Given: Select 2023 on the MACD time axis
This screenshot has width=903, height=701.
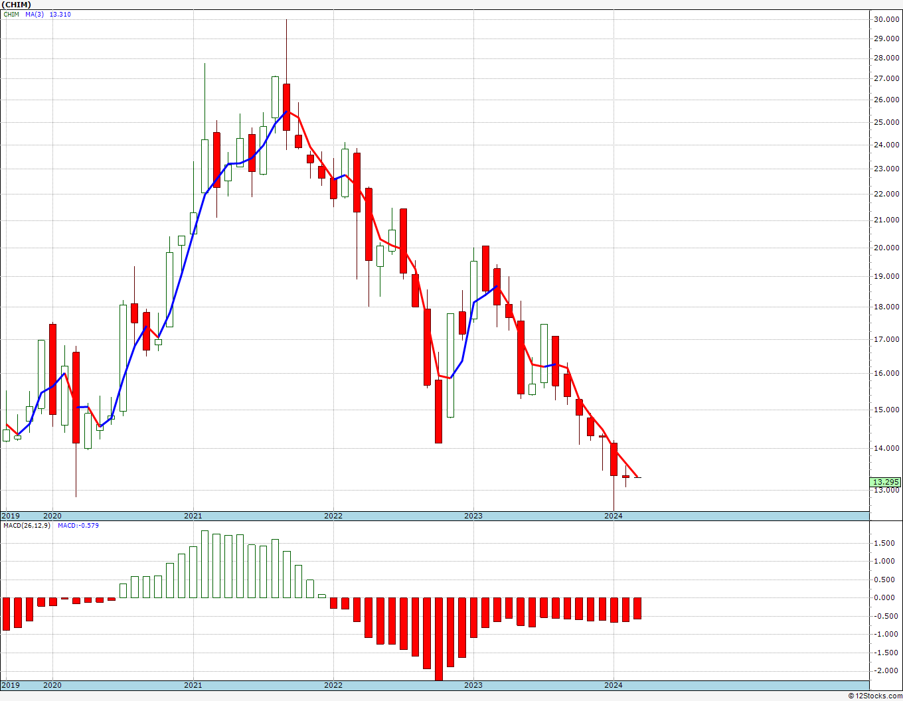Looking at the screenshot, I should pyautogui.click(x=473, y=685).
